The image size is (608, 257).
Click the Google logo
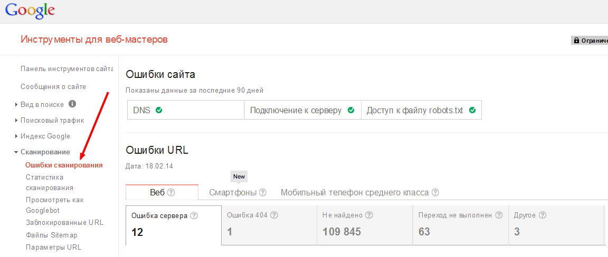coord(30,11)
